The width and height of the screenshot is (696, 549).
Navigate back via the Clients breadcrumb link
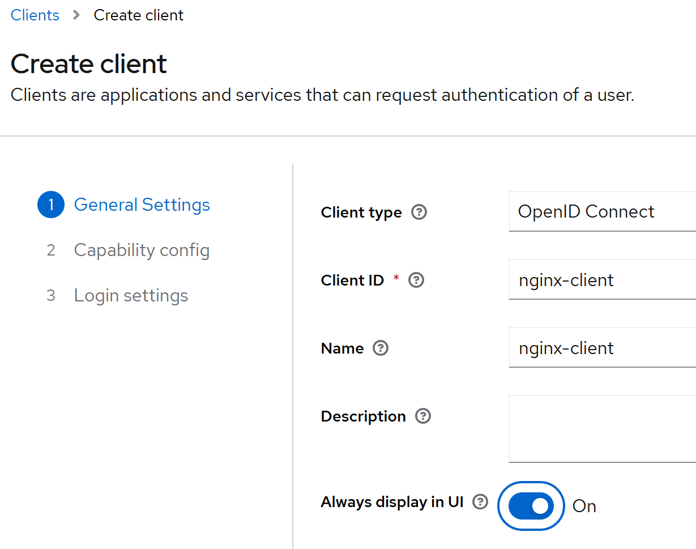(35, 15)
